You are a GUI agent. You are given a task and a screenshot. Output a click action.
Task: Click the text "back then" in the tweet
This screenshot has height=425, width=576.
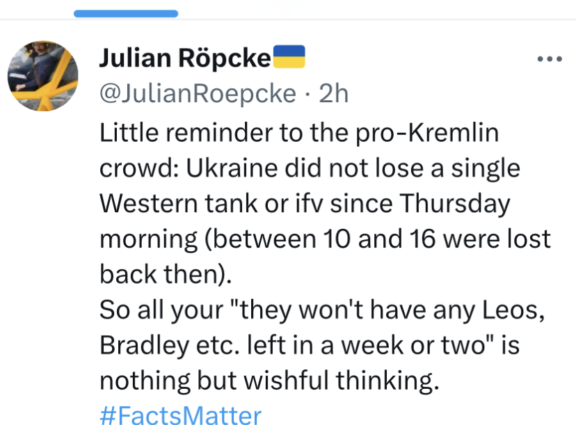(163, 274)
